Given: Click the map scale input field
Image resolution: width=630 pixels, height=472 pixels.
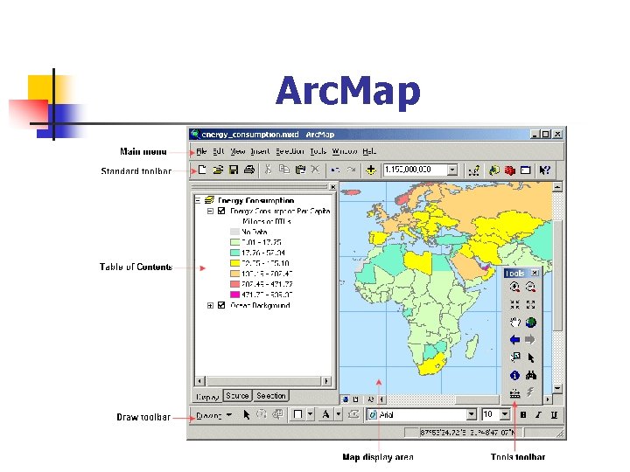Looking at the screenshot, I should tap(416, 170).
